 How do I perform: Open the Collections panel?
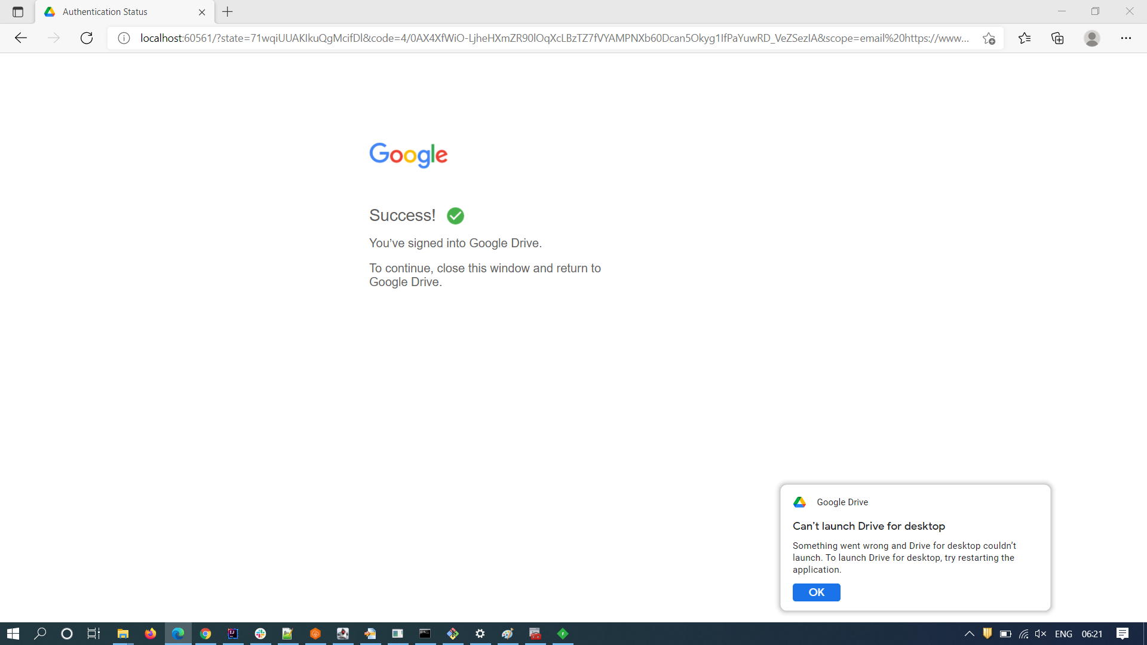1057,38
